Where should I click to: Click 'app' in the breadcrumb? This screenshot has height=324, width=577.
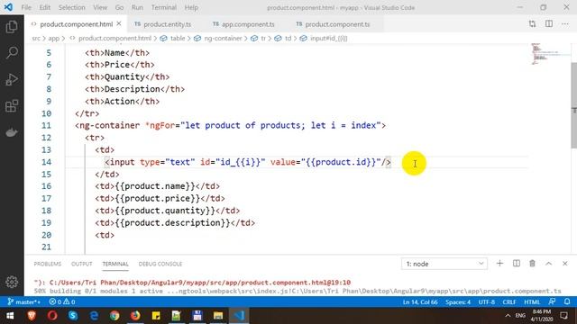click(x=54, y=38)
